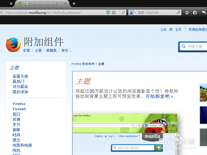Open the 评分最高 theme list
This screenshot has height=155, width=207.
[20, 87]
